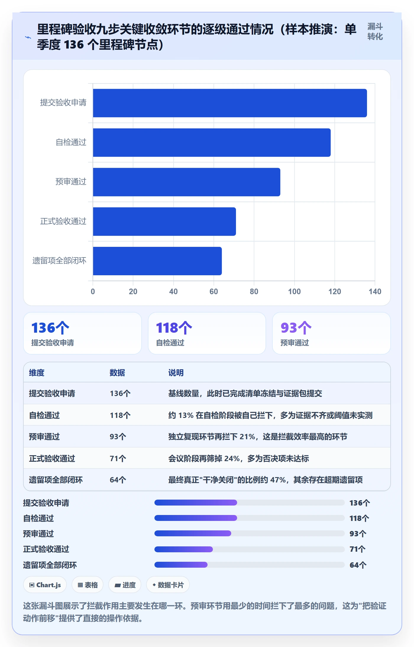Select table row label 正式验收通过
414x647 pixels.
click(52, 458)
